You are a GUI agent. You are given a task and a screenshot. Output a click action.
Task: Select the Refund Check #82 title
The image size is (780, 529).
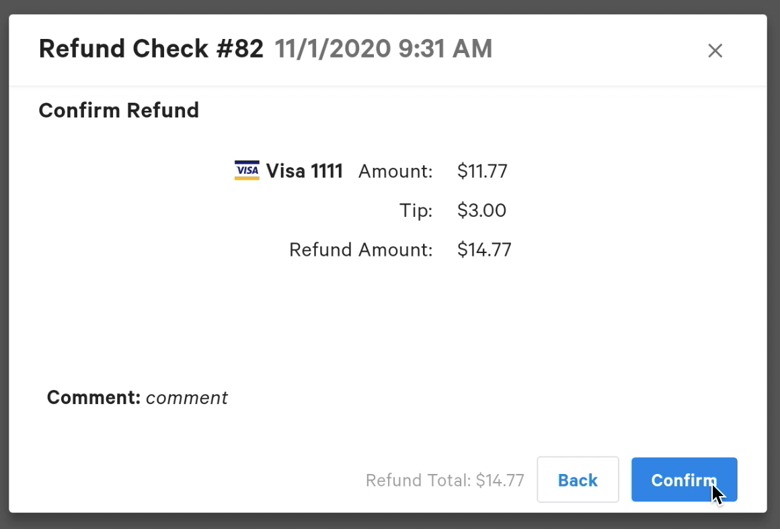(153, 48)
